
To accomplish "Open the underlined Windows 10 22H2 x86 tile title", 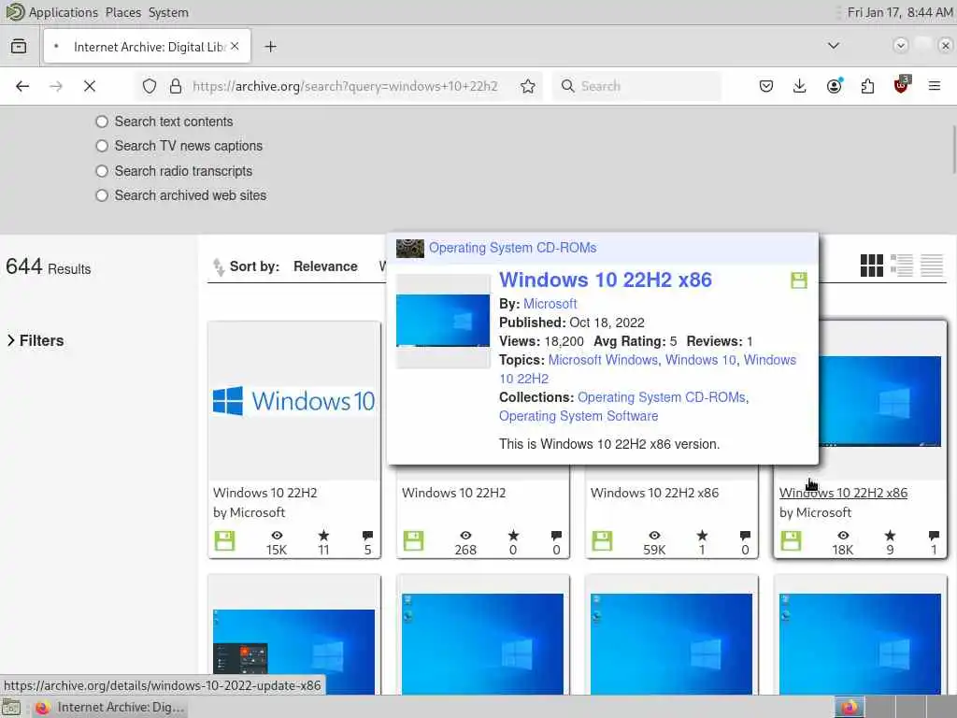I will [x=844, y=493].
